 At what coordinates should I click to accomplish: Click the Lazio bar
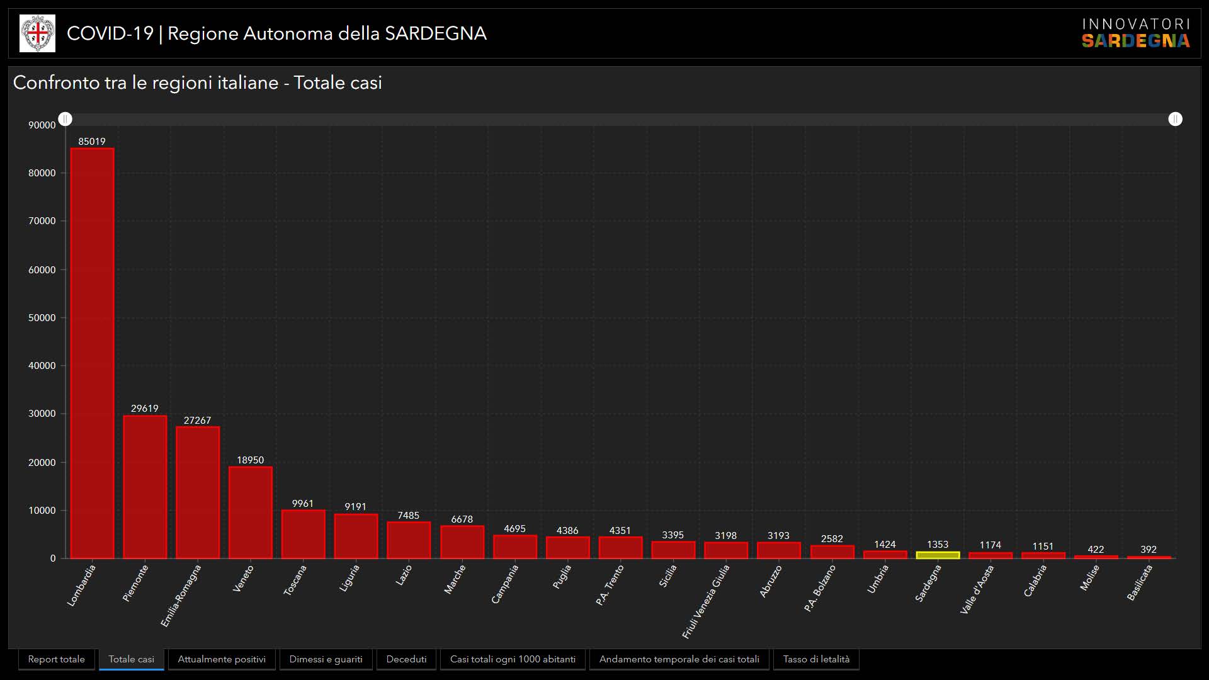[x=409, y=540]
